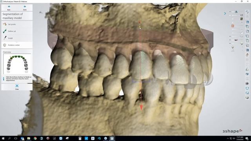Click the orange ring icon in right toolbar
Viewport: 251px width, 141px height.
247,55
